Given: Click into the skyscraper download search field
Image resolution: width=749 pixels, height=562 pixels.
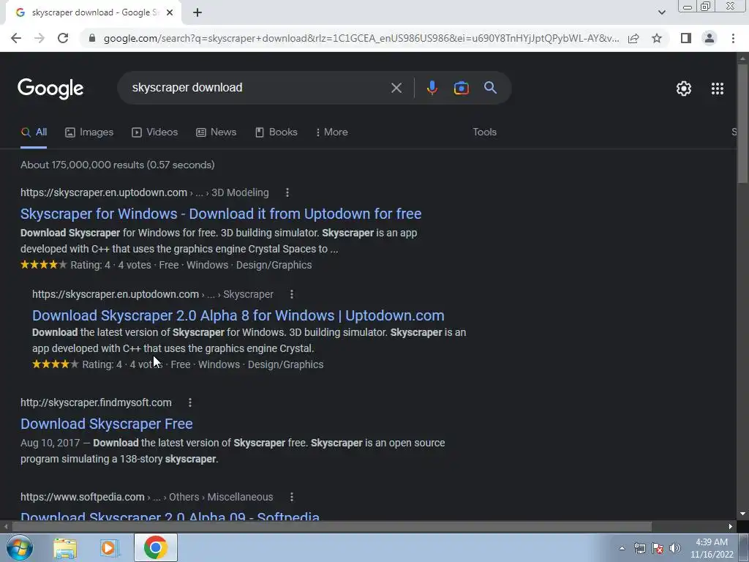Looking at the screenshot, I should pyautogui.click(x=258, y=88).
